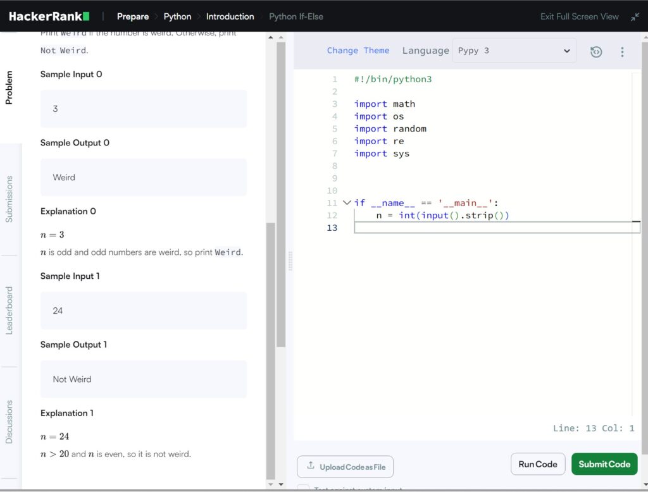Click the HackerRank logo
Image resolution: width=648 pixels, height=492 pixels.
tap(49, 16)
